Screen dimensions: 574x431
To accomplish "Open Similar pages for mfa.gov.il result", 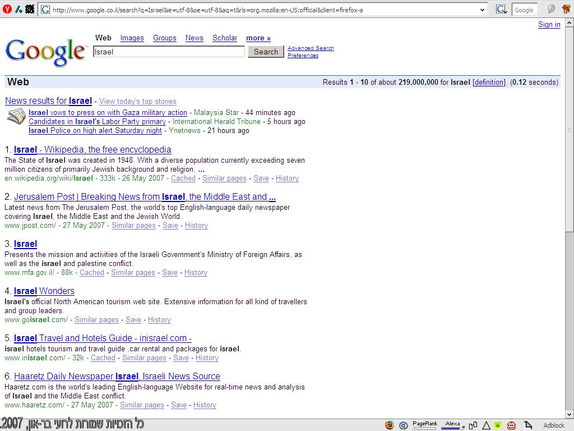I will [133, 273].
